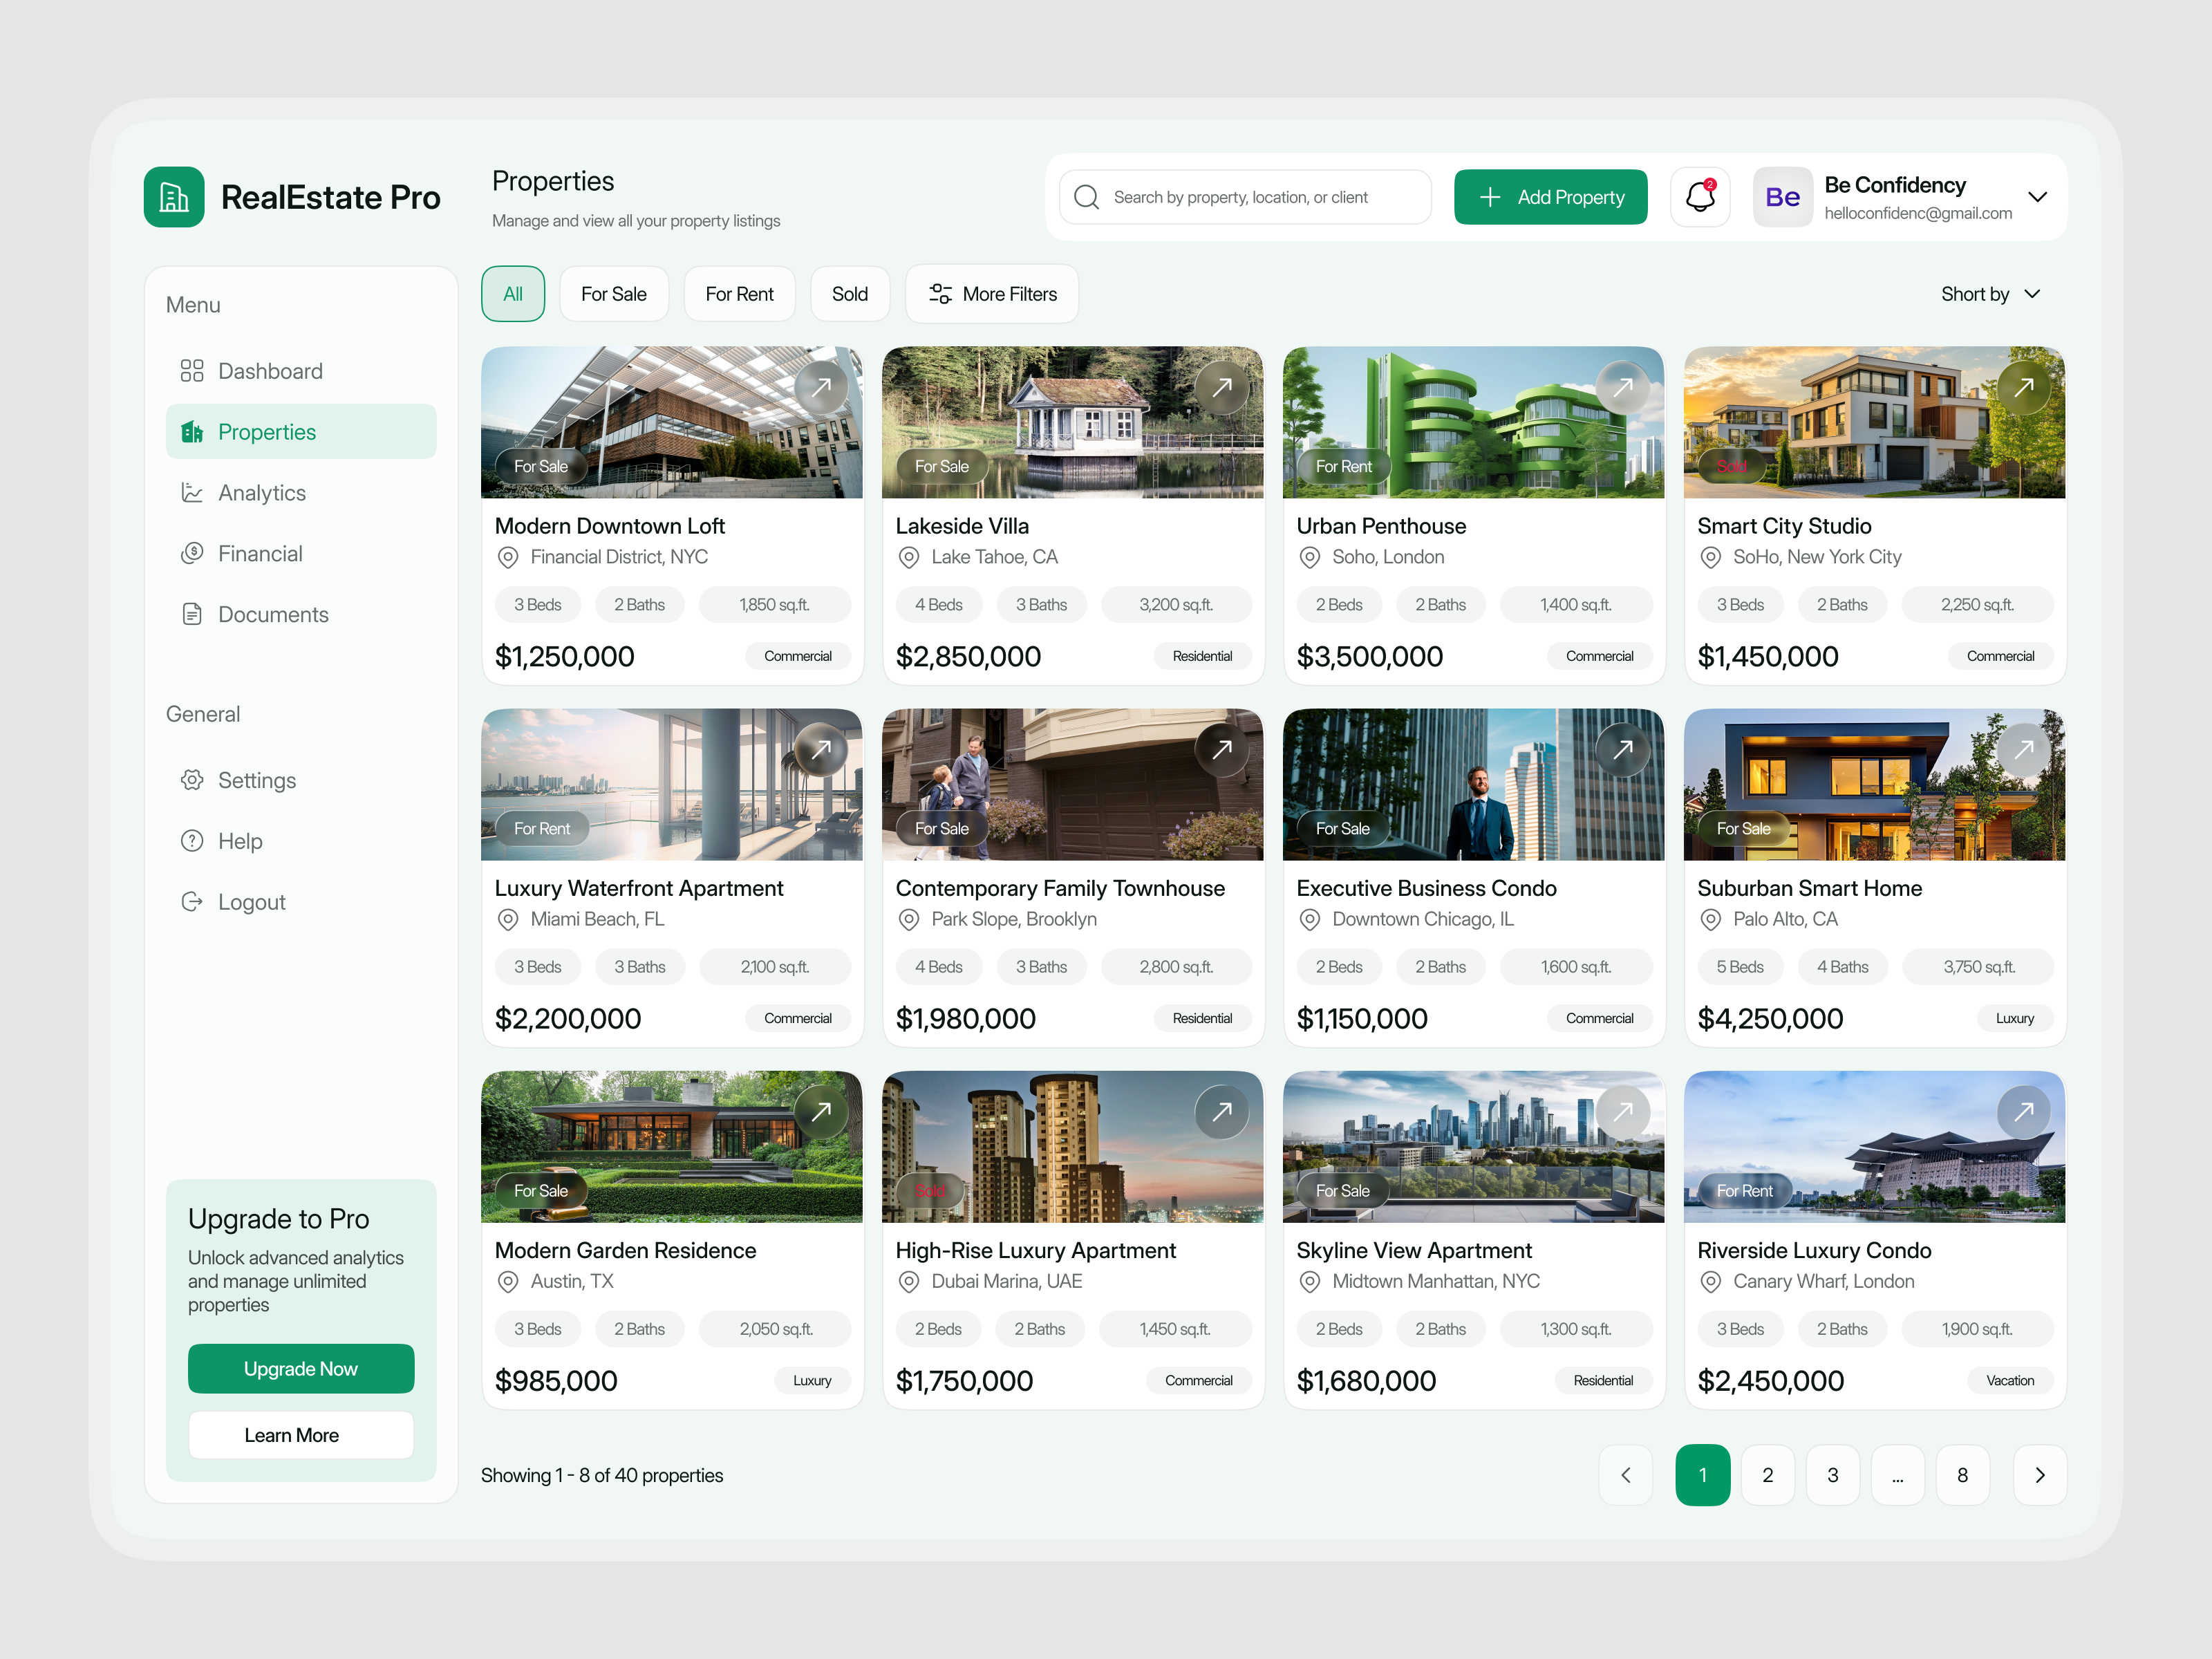Open the Short by dropdown
2212x1659 pixels.
[1990, 293]
